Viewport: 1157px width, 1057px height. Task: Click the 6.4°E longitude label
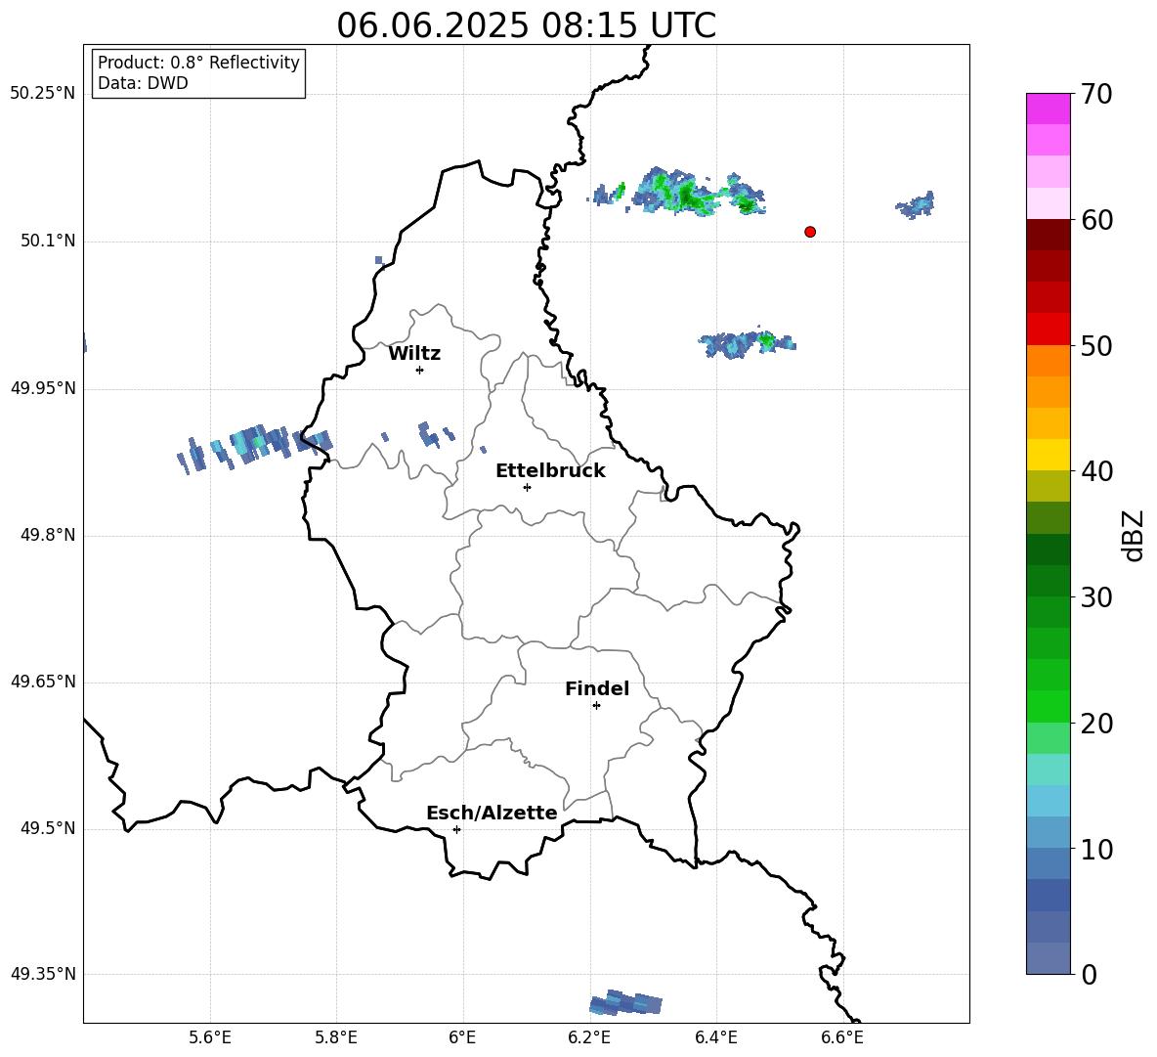pos(715,1038)
